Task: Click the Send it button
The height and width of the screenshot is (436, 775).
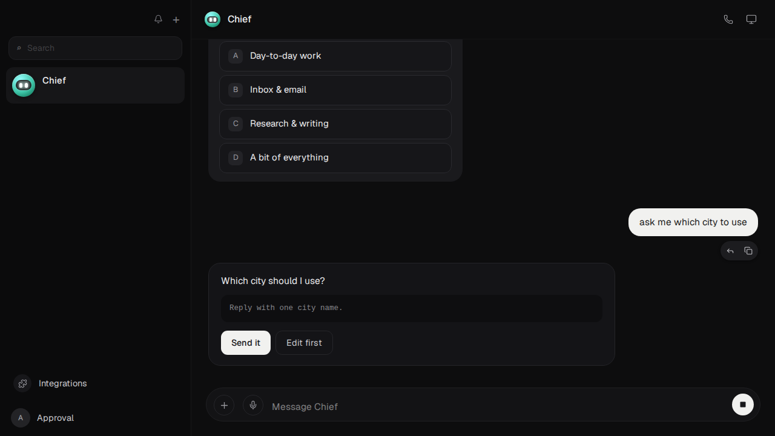Action: tap(246, 343)
